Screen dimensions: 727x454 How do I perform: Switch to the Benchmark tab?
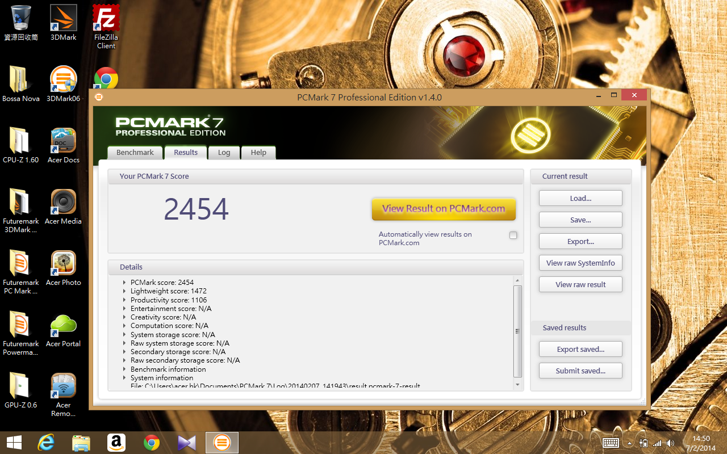[x=135, y=153]
